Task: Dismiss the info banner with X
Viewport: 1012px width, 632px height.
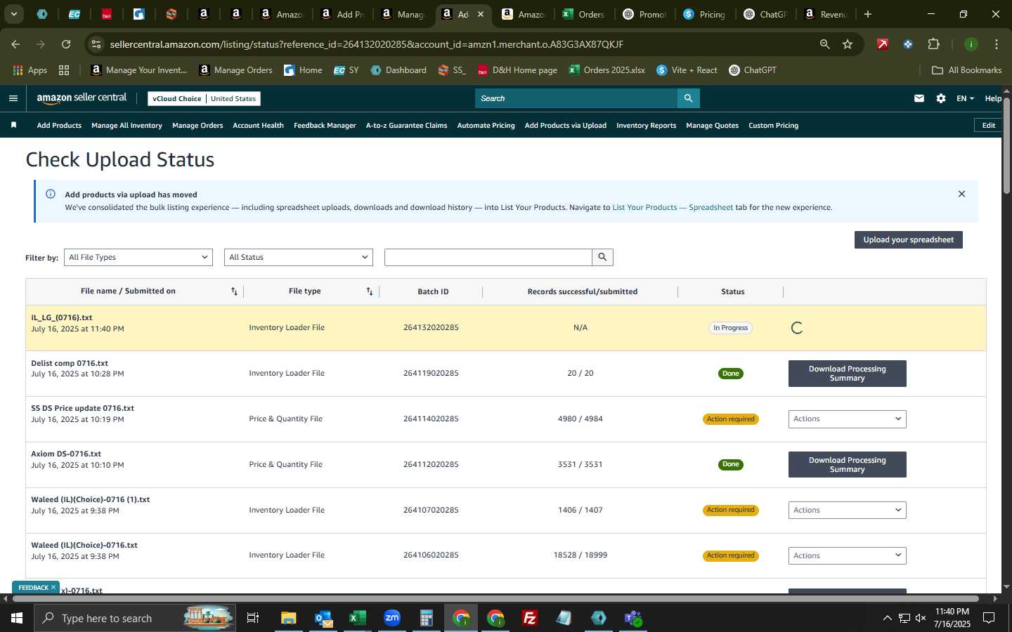Action: pyautogui.click(x=961, y=194)
